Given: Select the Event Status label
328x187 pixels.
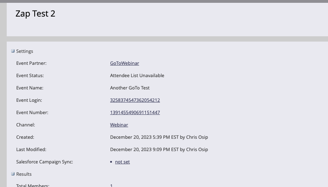Looking at the screenshot, I should click(30, 76).
